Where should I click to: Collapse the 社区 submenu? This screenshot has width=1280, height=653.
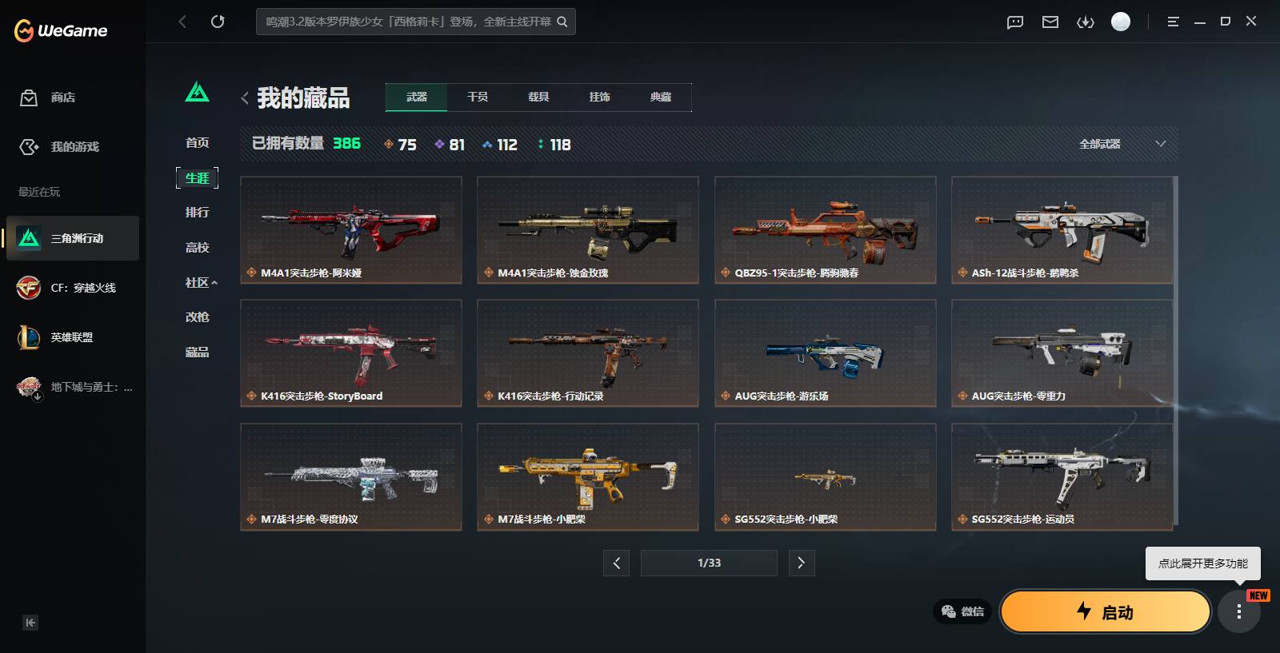click(202, 282)
